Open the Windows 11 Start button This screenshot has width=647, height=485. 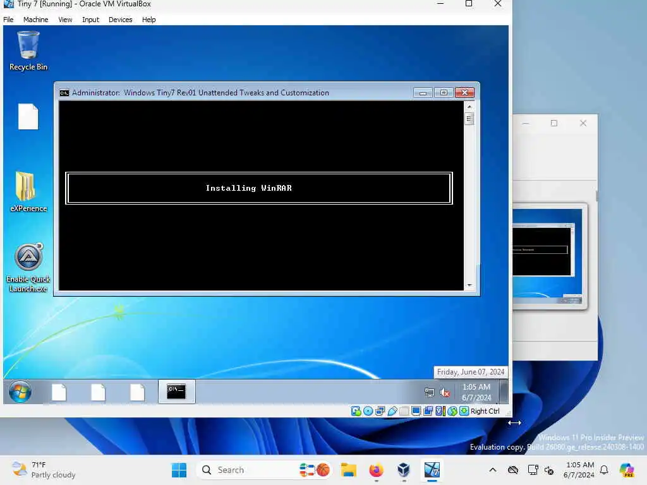point(179,470)
